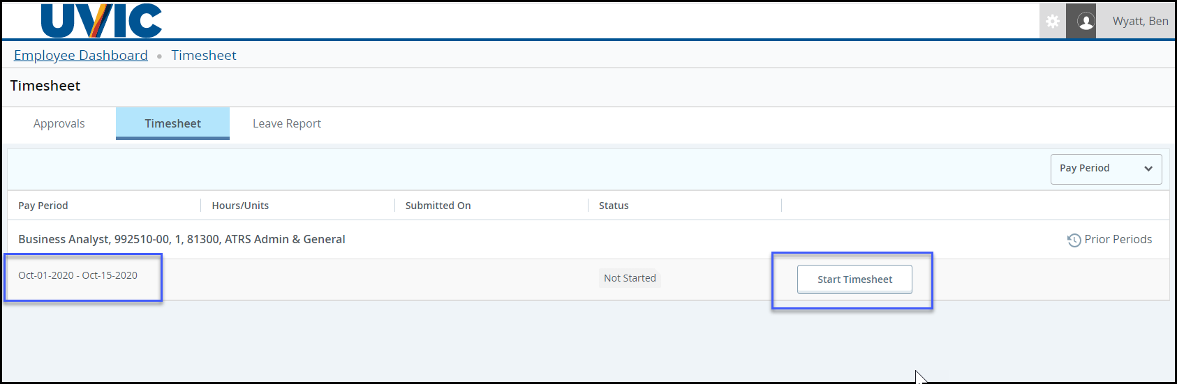Open the Wyatt, Ben account name

[1140, 22]
